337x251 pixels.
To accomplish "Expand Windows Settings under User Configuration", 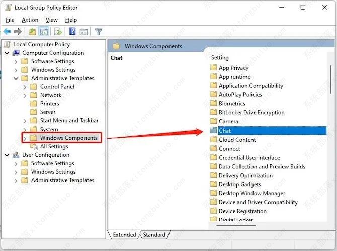I will tap(16, 172).
